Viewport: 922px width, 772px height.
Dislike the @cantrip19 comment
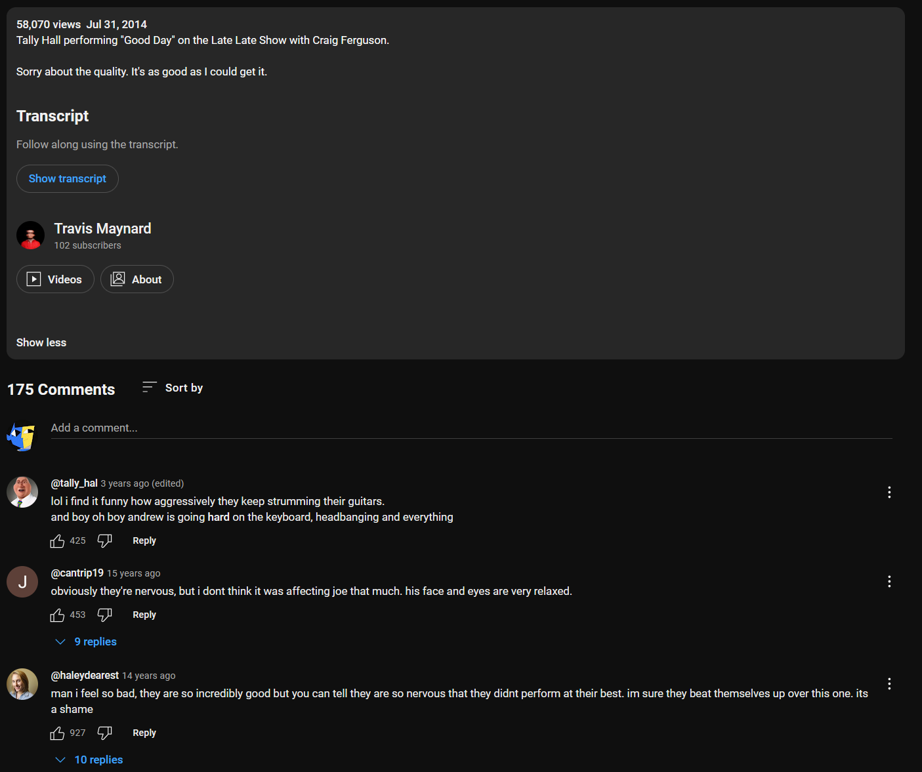click(105, 615)
